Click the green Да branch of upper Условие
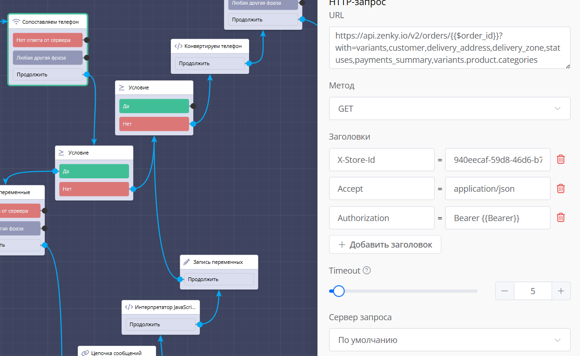This screenshot has height=356, width=580. (x=154, y=106)
